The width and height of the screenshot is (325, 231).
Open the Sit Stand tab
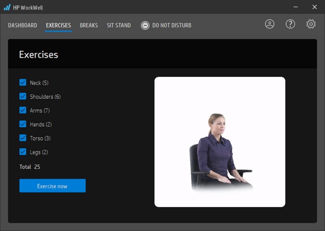(119, 25)
